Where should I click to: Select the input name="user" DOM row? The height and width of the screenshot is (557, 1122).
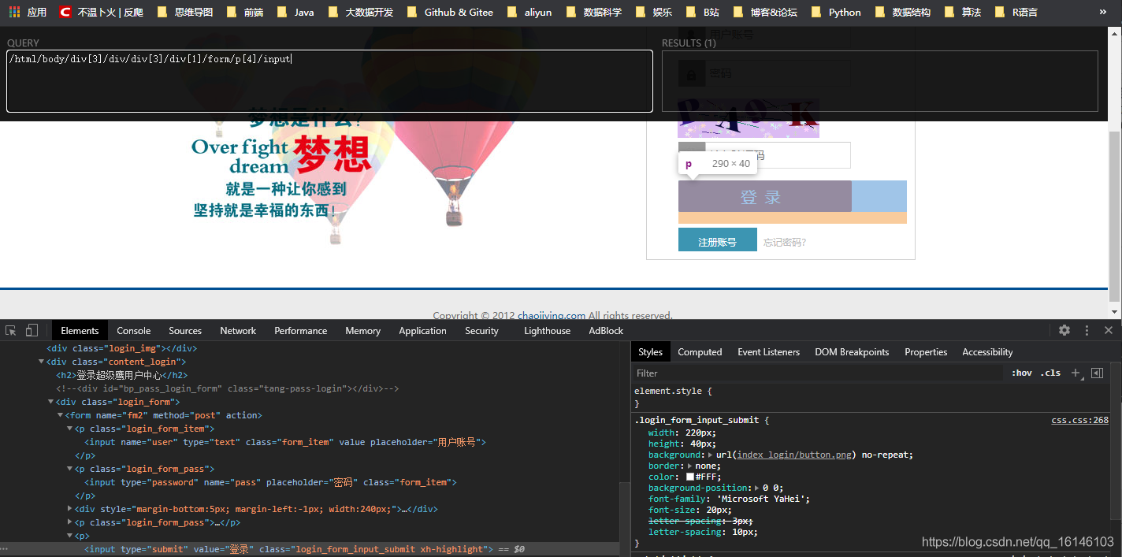click(x=285, y=442)
